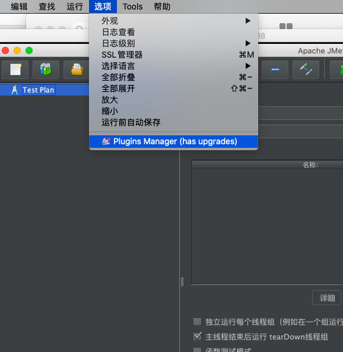343x352 pixels.
Task: Toggle the 函数测试模式 checkbox
Action: click(x=198, y=350)
